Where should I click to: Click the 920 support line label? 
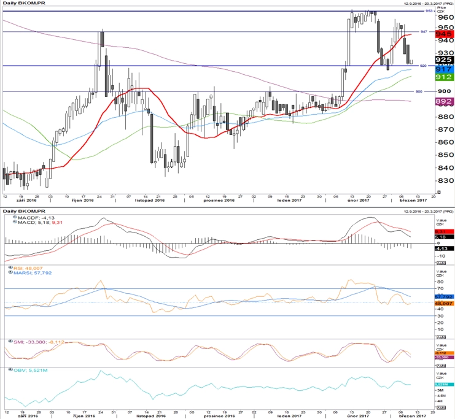pos(423,66)
